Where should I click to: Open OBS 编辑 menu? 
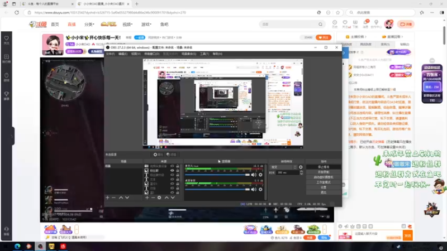pos(123,54)
